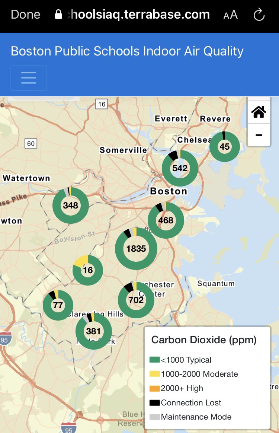Image resolution: width=279 pixels, height=433 pixels.
Task: Click the gray Maintenance Mode legend swatch
Action: (154, 417)
